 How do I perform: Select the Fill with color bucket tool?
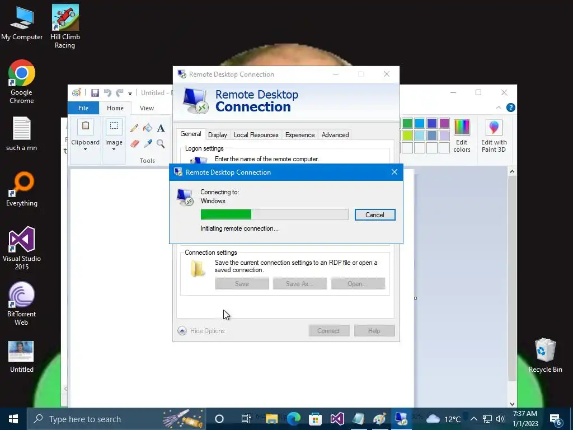148,128
